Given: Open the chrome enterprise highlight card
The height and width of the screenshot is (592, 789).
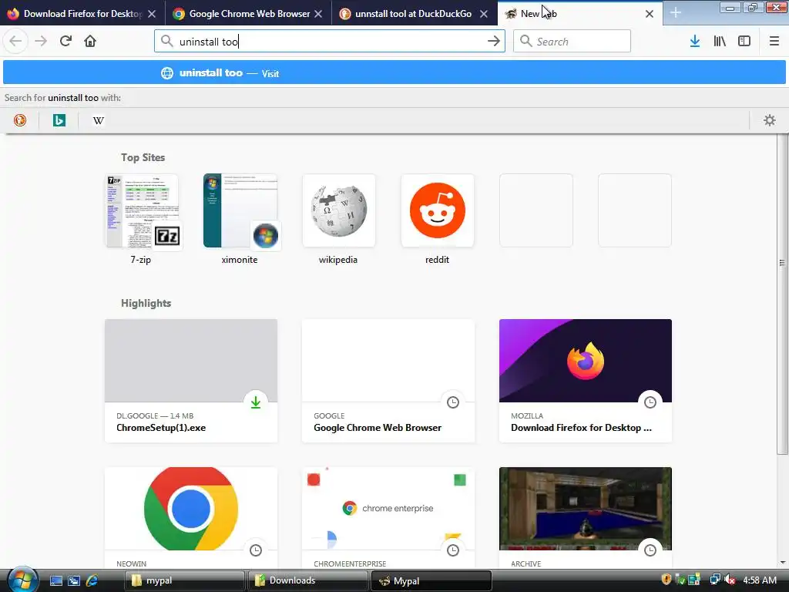Looking at the screenshot, I should (388, 519).
